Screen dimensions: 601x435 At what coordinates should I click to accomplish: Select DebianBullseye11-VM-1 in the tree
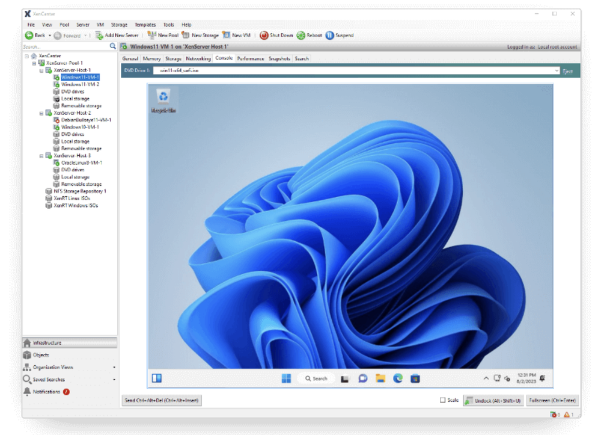[x=86, y=120]
